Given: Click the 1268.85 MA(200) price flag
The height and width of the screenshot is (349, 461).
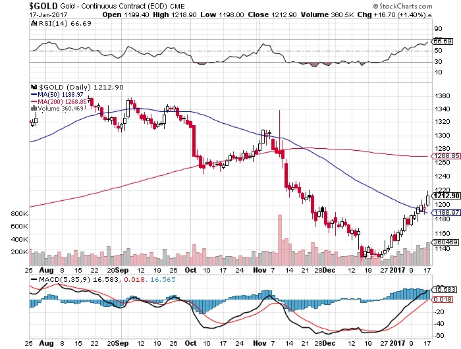Looking at the screenshot, I should coord(445,156).
